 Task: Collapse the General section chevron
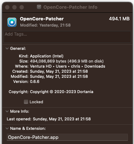[x=7, y=48]
